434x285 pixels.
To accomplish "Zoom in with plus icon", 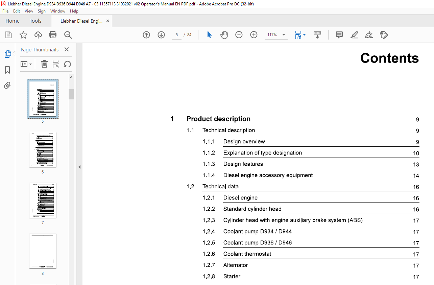I will pyautogui.click(x=254, y=35).
